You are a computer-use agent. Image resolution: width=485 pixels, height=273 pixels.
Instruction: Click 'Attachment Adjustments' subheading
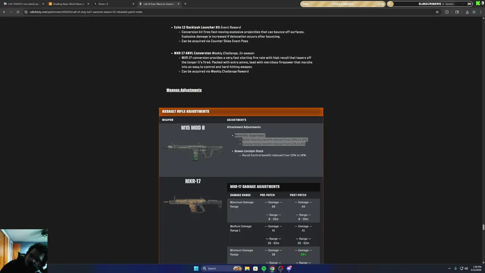[x=244, y=127]
